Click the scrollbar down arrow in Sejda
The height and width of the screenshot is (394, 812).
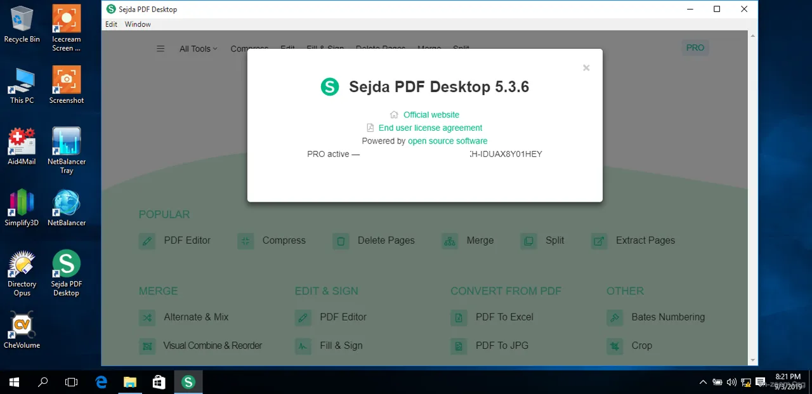[753, 360]
